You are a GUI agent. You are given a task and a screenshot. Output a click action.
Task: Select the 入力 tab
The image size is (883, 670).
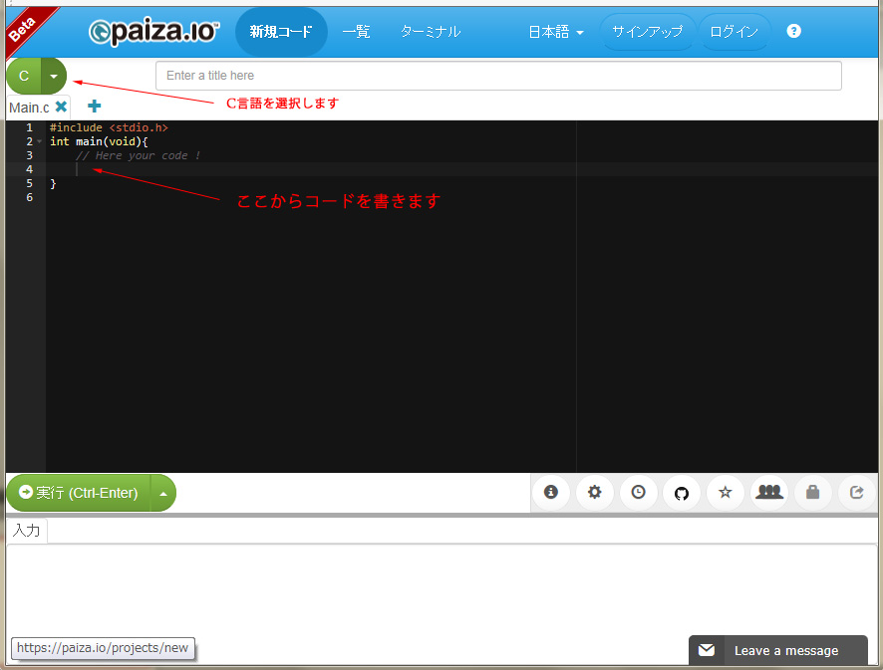(27, 530)
